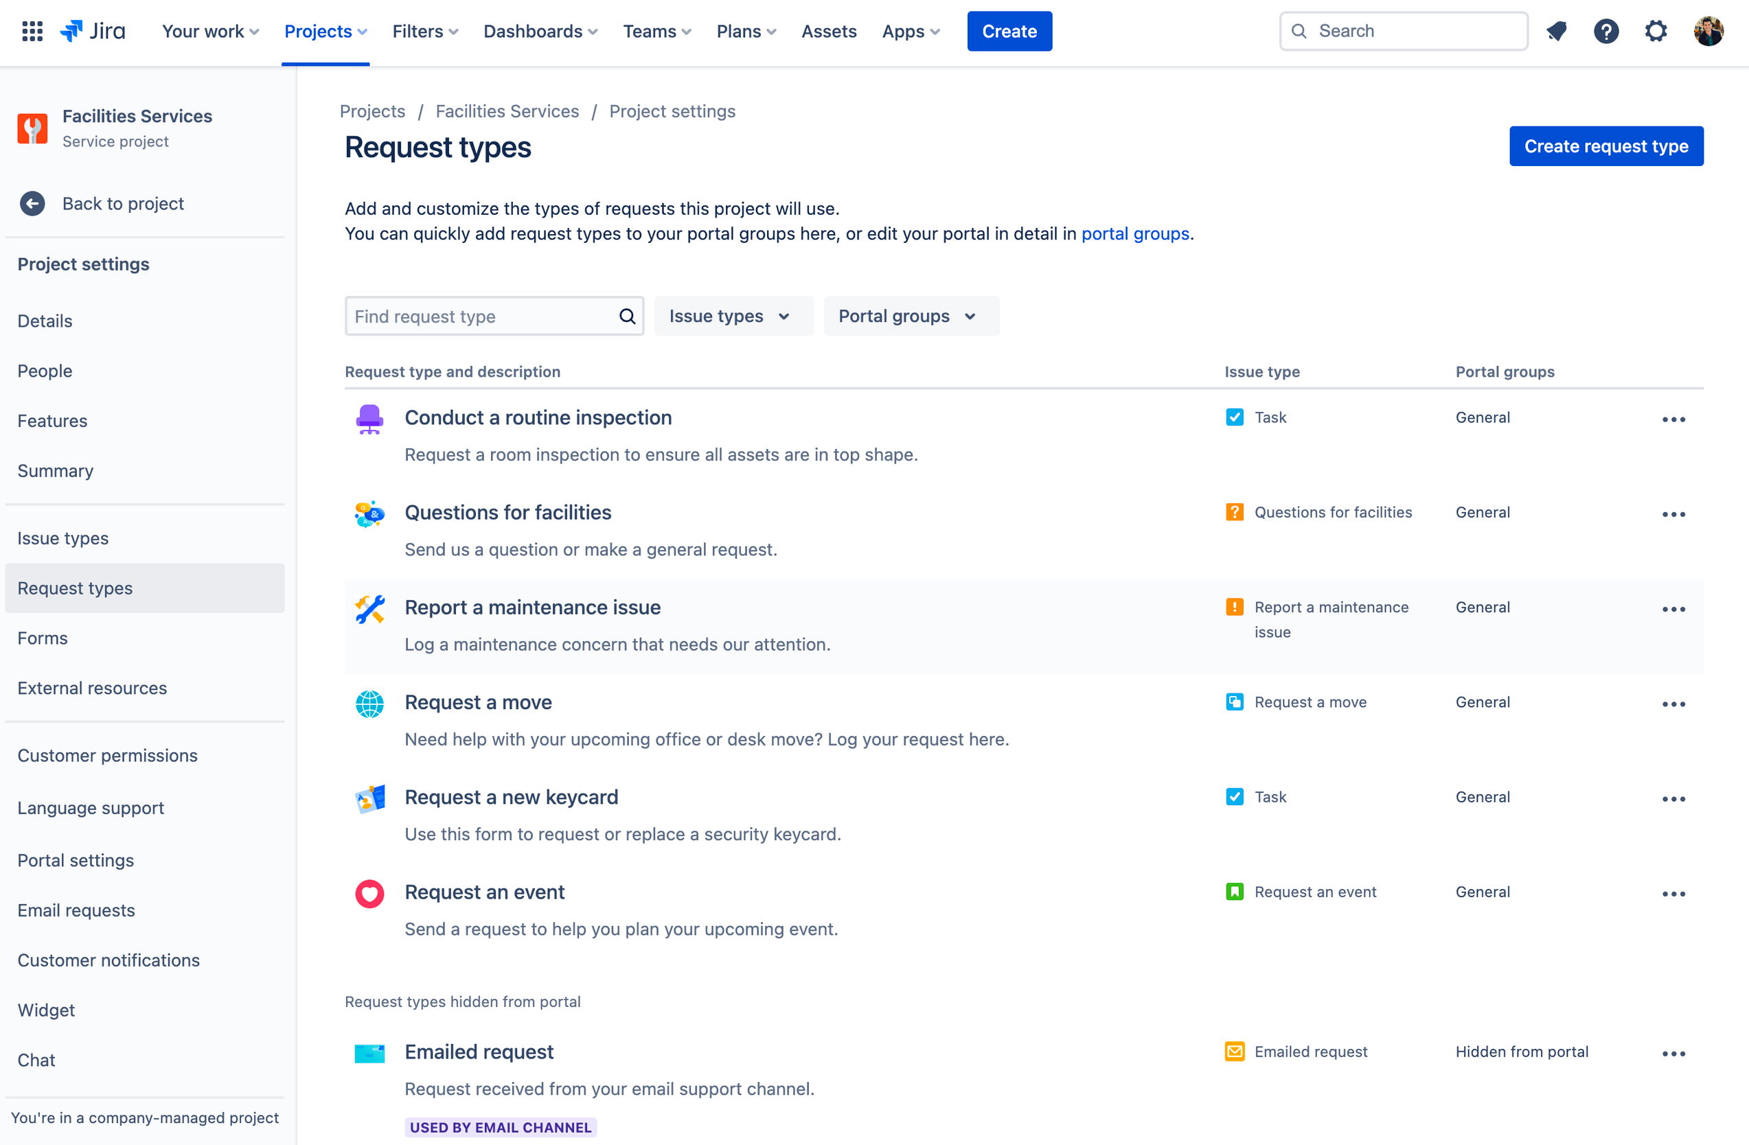The image size is (1749, 1145).
Task: Click the Projects breadcrumb menu
Action: coord(374,111)
